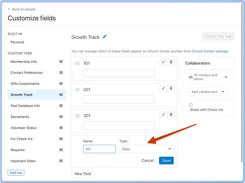Image resolution: width=245 pixels, height=183 pixels.
Task: Cancel the new field creation
Action: 147,160
